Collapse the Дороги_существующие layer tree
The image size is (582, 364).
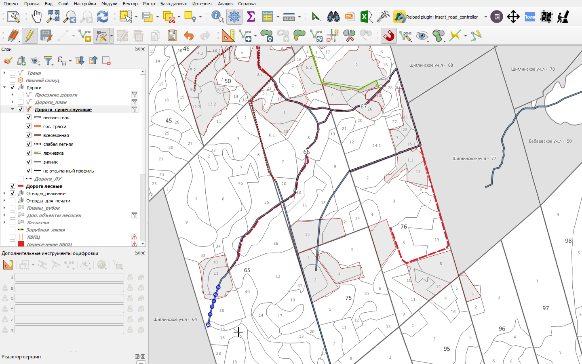[13, 109]
